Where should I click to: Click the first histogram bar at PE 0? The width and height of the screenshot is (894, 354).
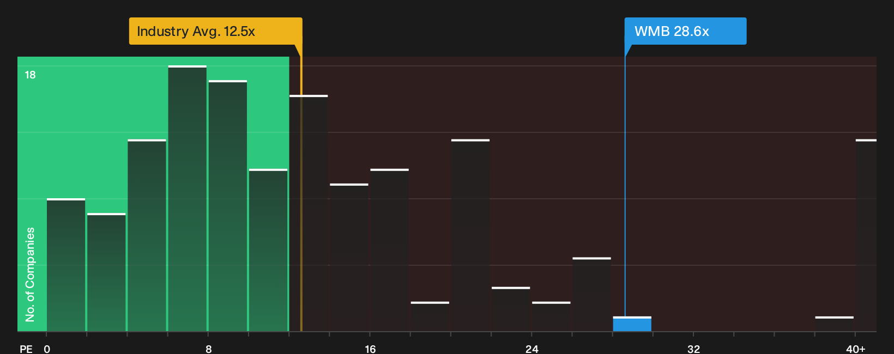[66, 265]
